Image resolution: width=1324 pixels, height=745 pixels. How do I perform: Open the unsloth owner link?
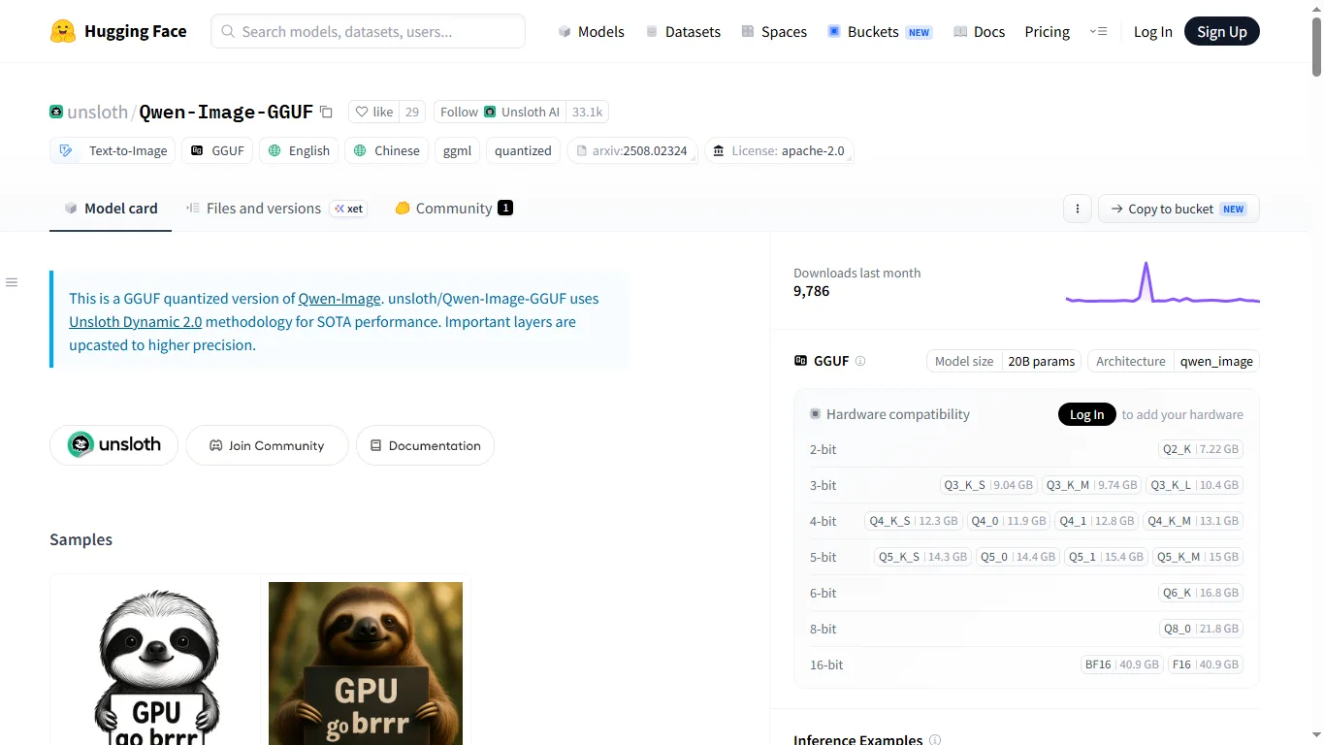point(97,112)
